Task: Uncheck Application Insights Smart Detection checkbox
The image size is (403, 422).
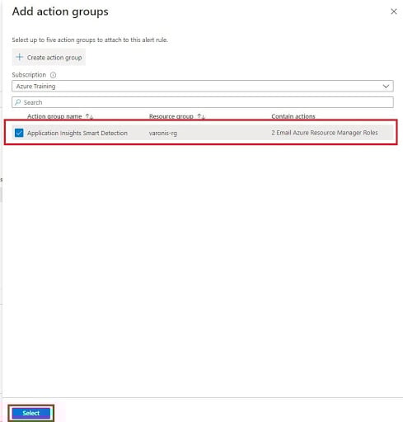Action: pyautogui.click(x=19, y=133)
